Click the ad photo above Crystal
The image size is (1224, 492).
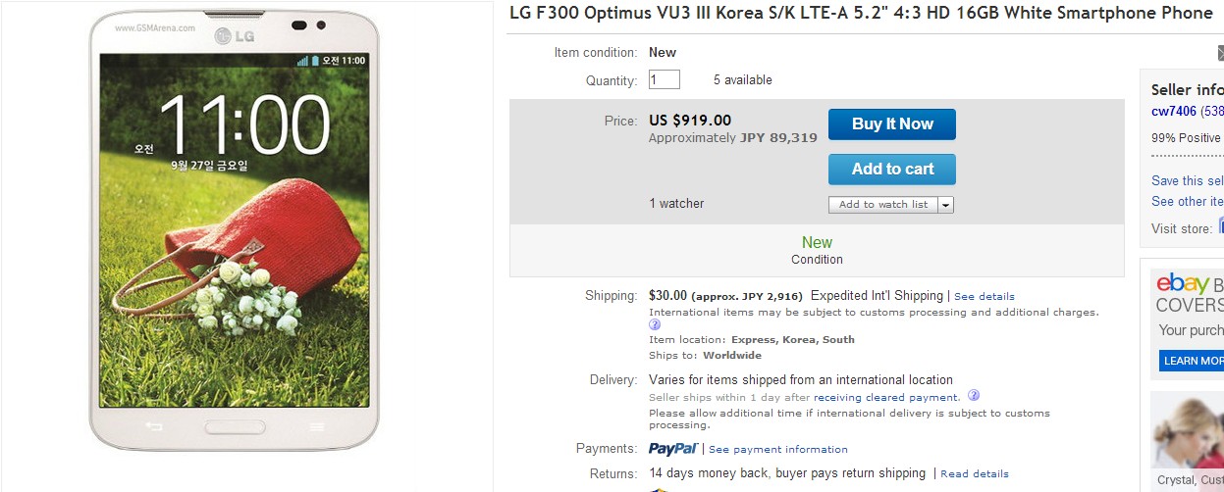(1188, 431)
